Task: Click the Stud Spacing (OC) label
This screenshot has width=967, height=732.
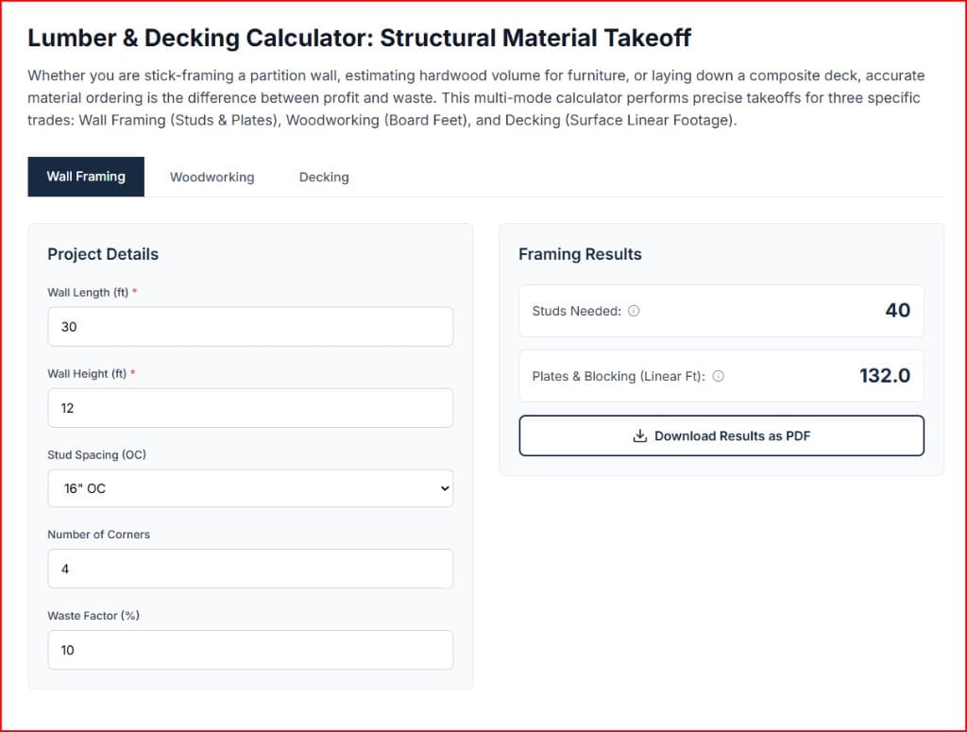Action: (97, 454)
